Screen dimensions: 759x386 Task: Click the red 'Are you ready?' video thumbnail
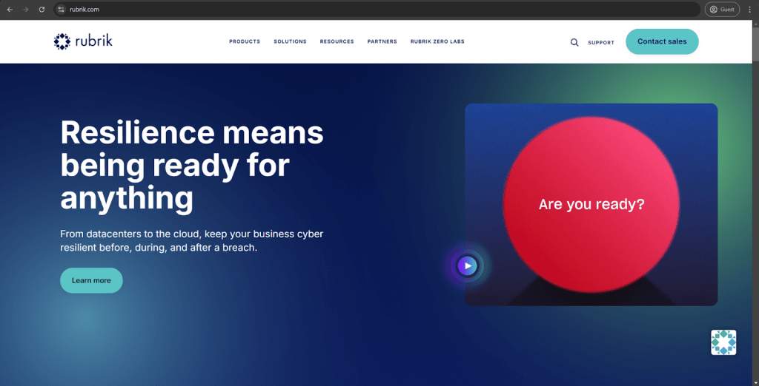(x=591, y=204)
